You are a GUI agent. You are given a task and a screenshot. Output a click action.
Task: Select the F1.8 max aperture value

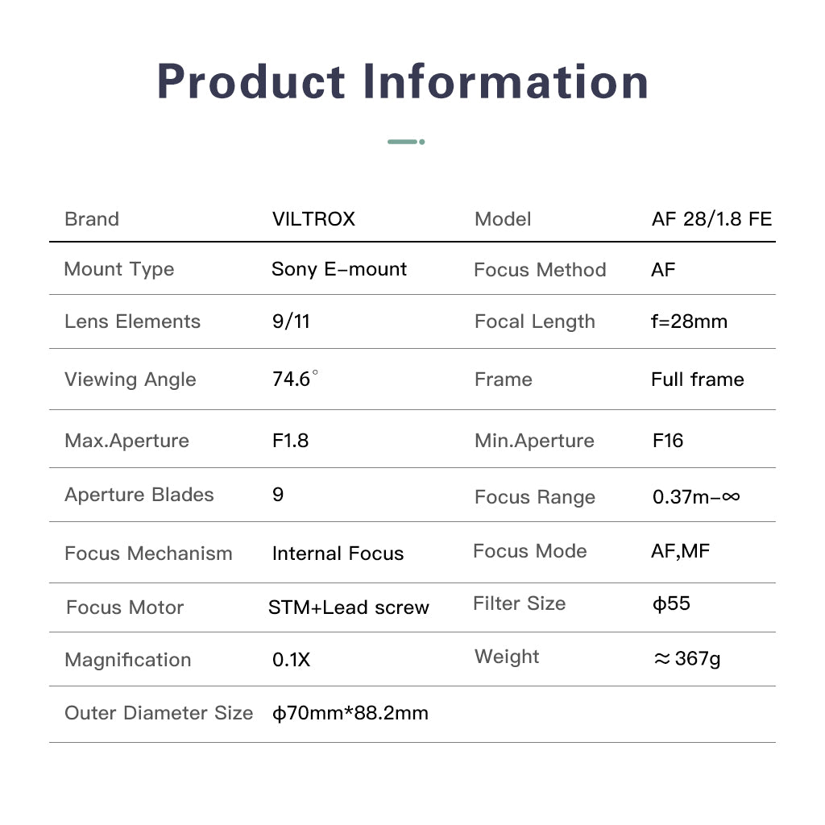pyautogui.click(x=290, y=441)
